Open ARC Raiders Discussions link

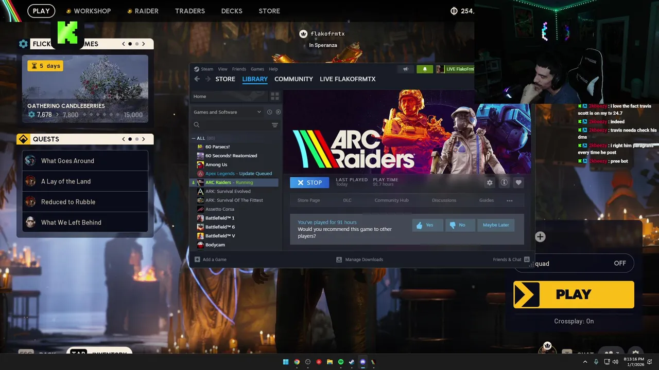444,200
